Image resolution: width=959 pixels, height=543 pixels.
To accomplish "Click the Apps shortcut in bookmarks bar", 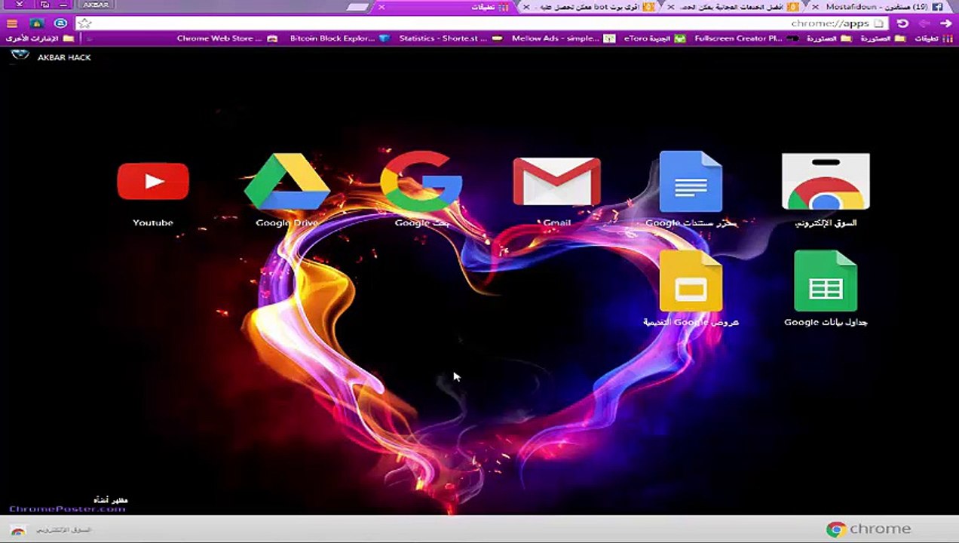I will point(934,38).
